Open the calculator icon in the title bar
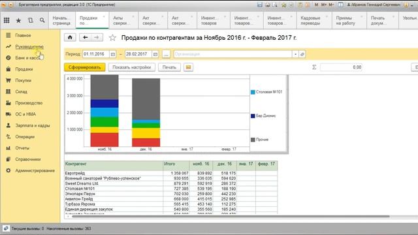418x235 pixels. coord(300,5)
